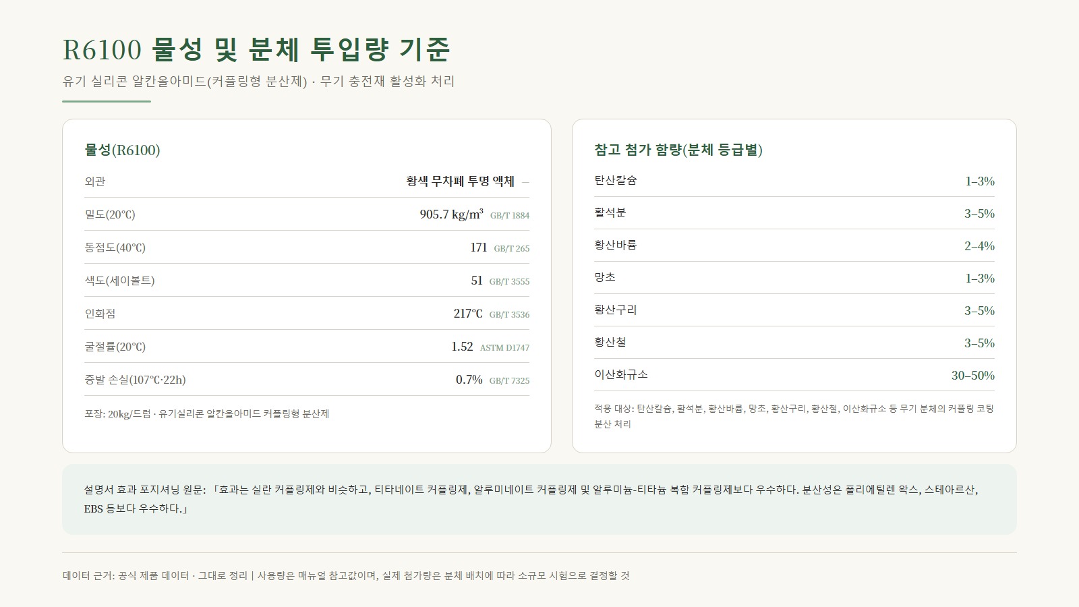
Task: Select the '황산바륨' row label
Action: point(616,245)
